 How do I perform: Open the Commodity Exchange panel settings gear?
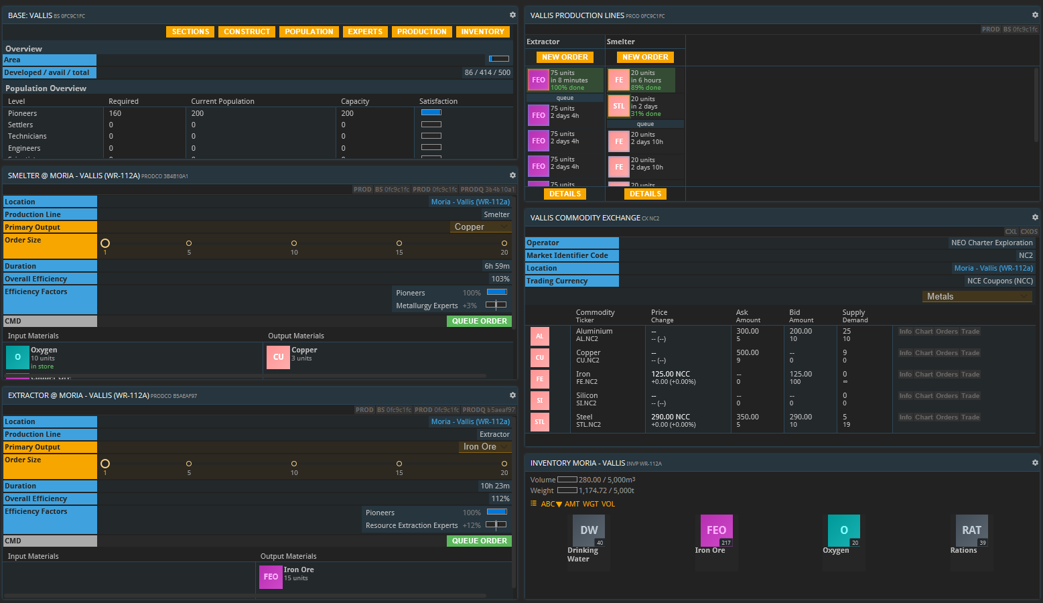1035,217
